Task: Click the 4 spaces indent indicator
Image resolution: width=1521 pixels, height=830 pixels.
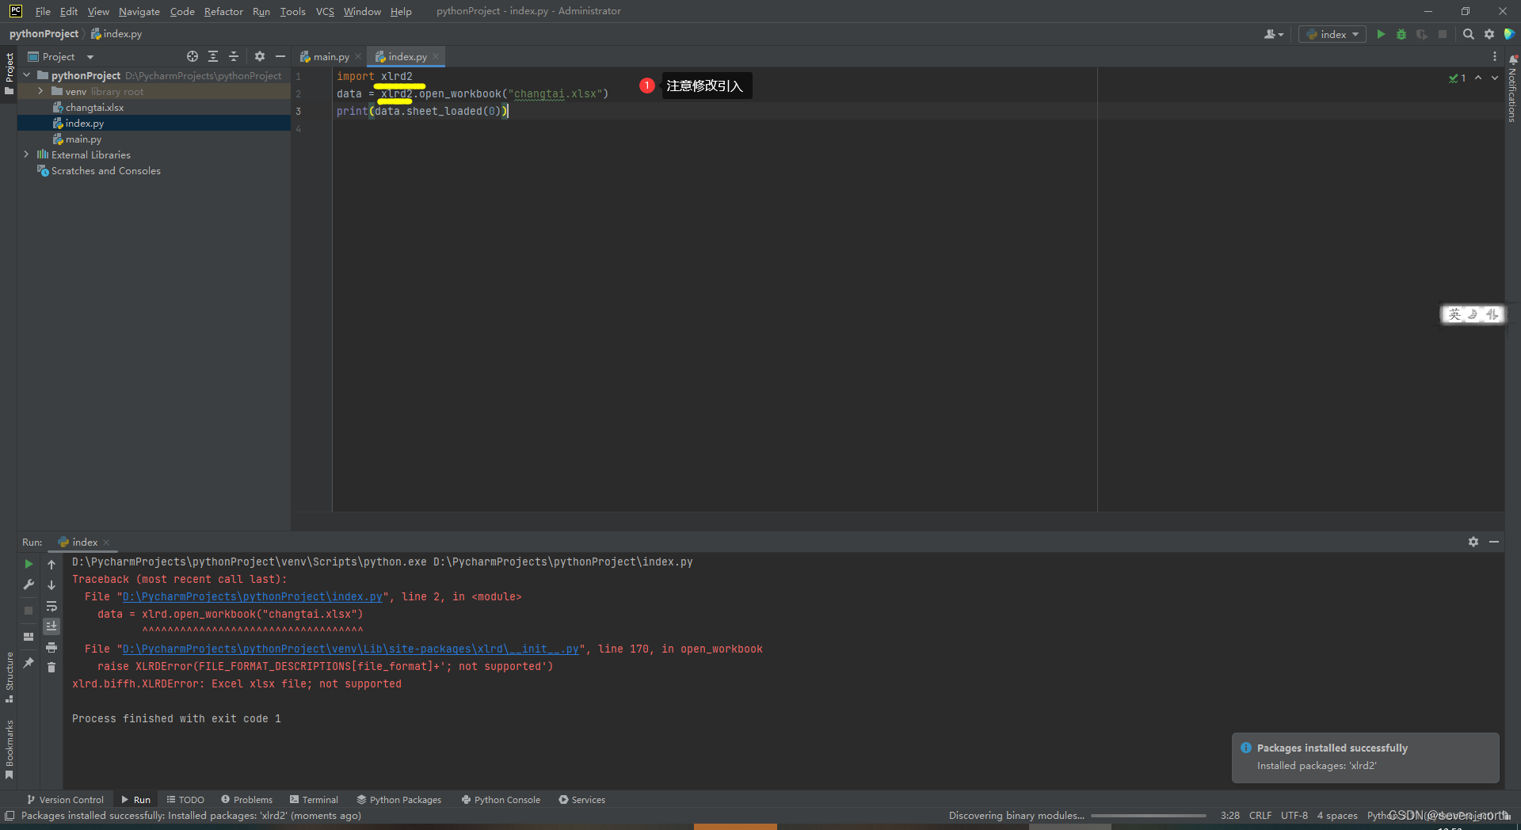Action: point(1337,815)
